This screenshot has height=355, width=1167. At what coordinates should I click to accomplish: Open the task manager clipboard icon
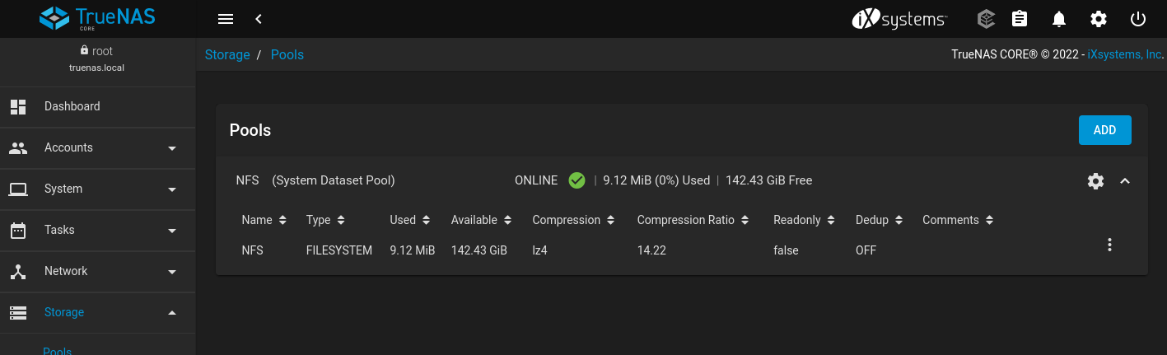[1020, 19]
